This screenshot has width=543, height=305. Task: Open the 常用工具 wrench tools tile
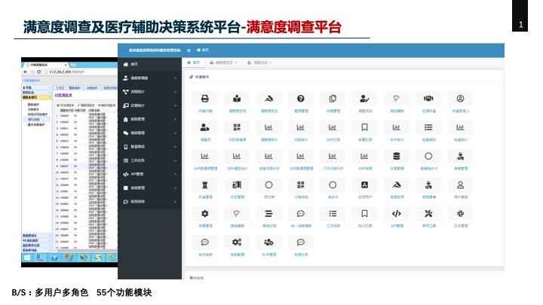point(428,214)
